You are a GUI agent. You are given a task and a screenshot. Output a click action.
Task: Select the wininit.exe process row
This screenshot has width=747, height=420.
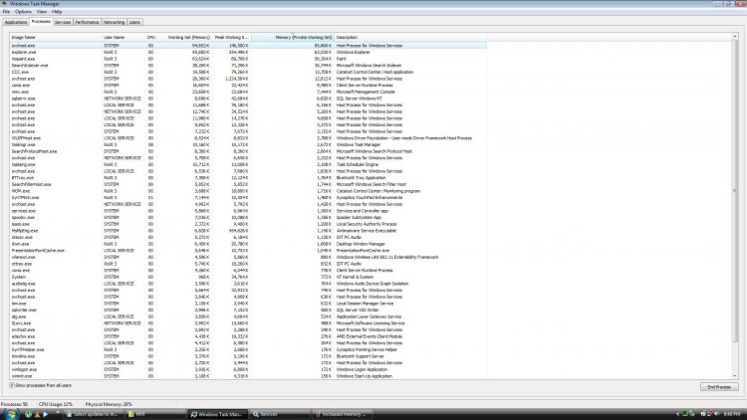[x=248, y=376]
